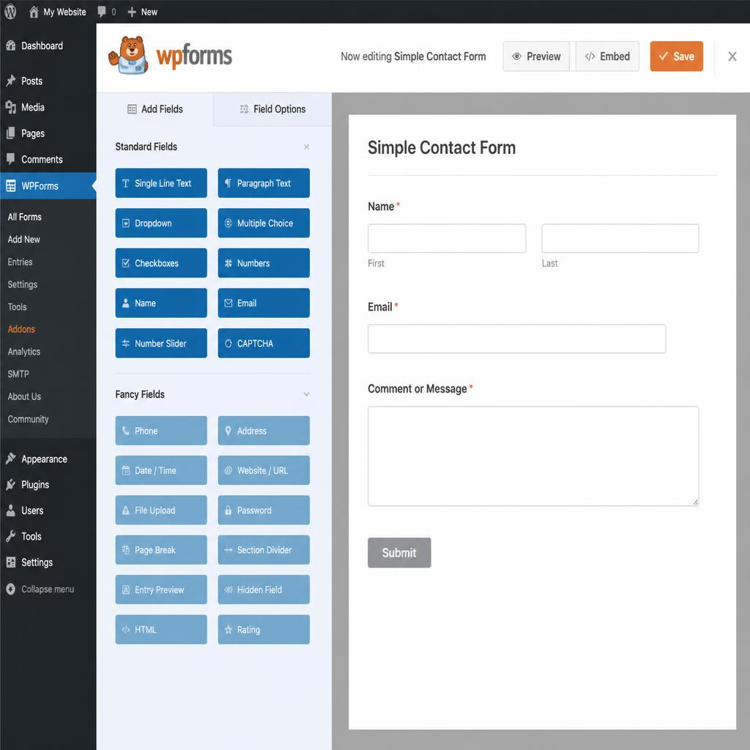Add the Rating field
The image size is (750, 750).
(x=264, y=629)
